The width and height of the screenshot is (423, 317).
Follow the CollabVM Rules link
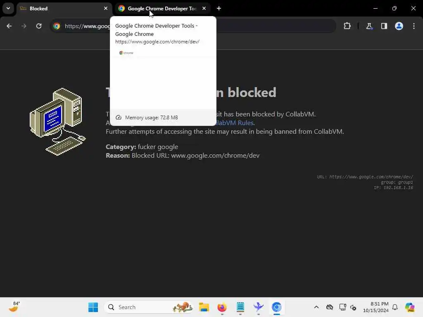pos(235,123)
